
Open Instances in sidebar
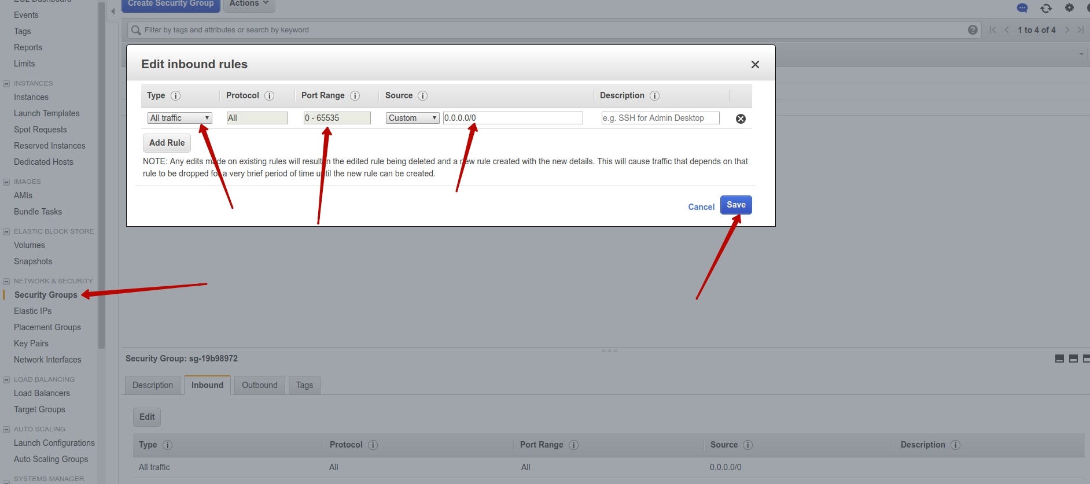31,97
